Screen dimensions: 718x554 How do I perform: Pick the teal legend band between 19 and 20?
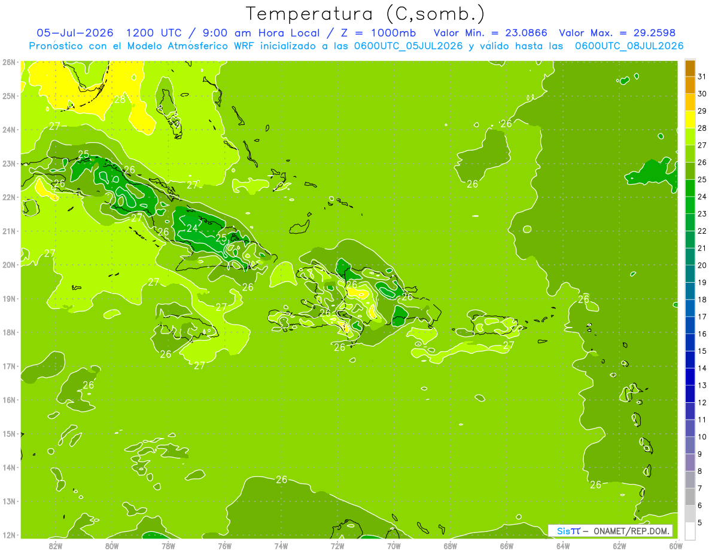point(690,274)
